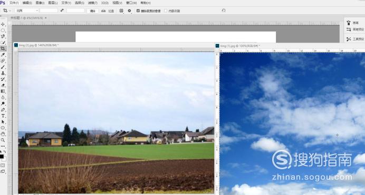Activate the timg (2).jpg window title bar
Screen dimensions: 365x195
point(113,45)
